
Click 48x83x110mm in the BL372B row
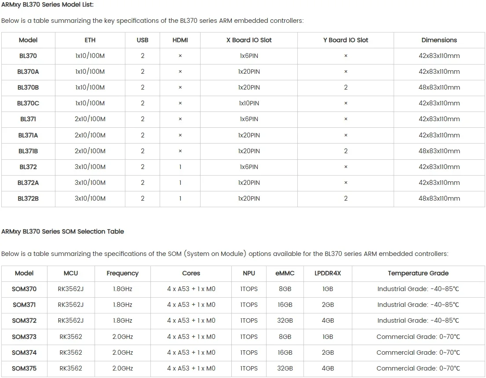coord(439,198)
